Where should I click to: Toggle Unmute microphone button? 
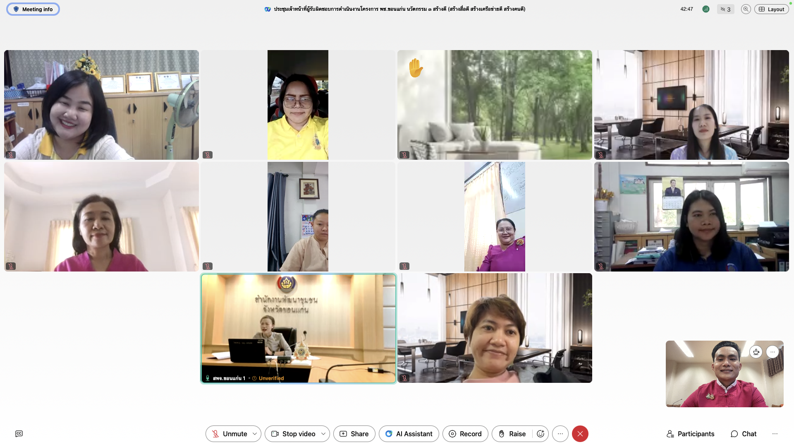pyautogui.click(x=229, y=434)
